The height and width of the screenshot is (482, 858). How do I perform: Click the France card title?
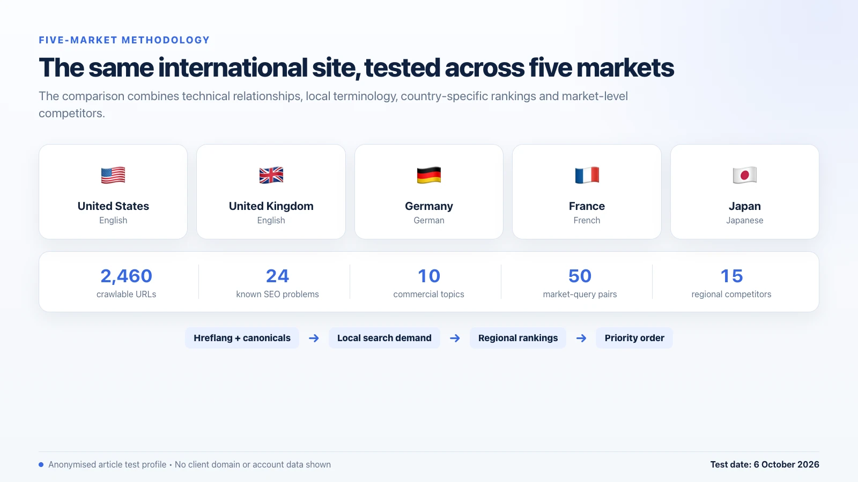click(587, 206)
